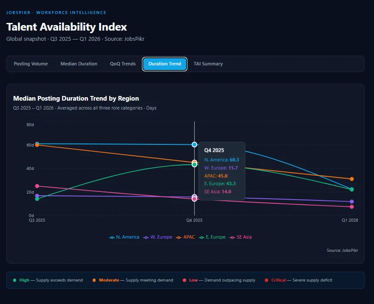Open the JOBSPIKR Workforce Intelligence header link
This screenshot has height=304, width=374.
pyautogui.click(x=55, y=12)
